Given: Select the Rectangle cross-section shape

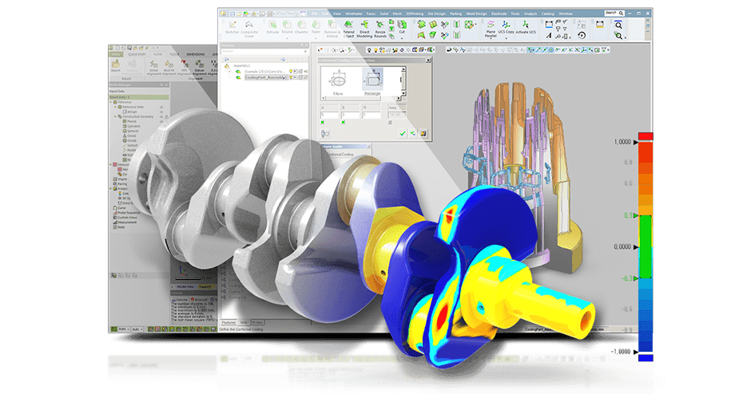Looking at the screenshot, I should tap(372, 80).
